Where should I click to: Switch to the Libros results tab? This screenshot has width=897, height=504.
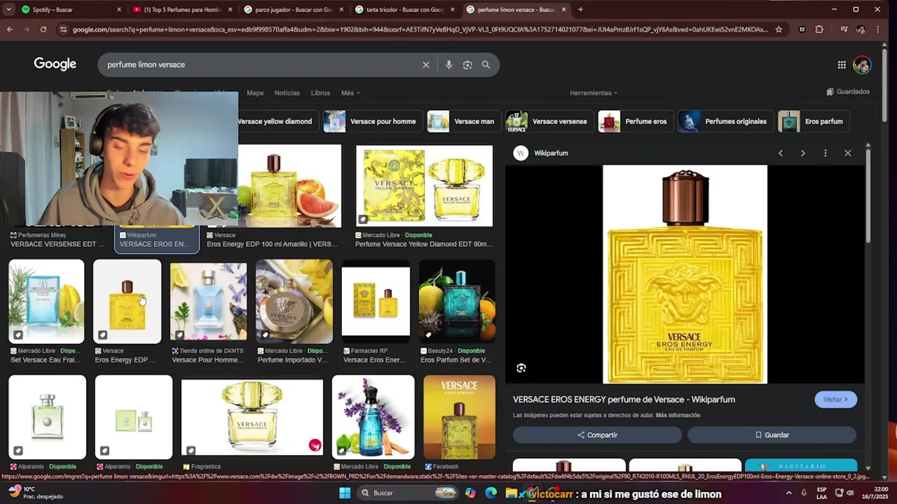tap(320, 93)
